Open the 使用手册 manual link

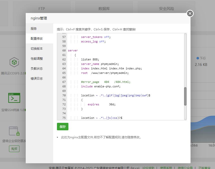[167, 168]
